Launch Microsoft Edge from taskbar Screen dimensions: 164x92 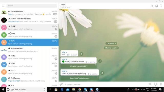click(x=62, y=89)
